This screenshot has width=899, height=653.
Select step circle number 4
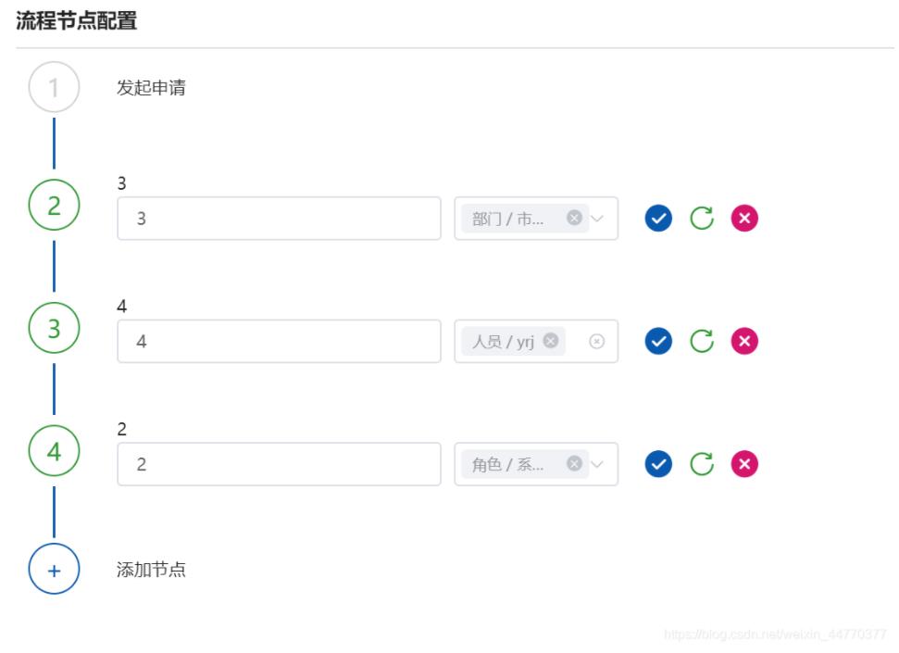click(x=54, y=451)
